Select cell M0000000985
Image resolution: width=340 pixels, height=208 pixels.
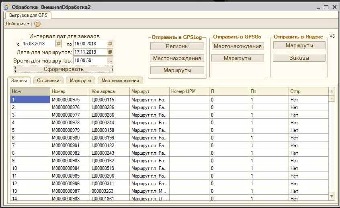70,176
